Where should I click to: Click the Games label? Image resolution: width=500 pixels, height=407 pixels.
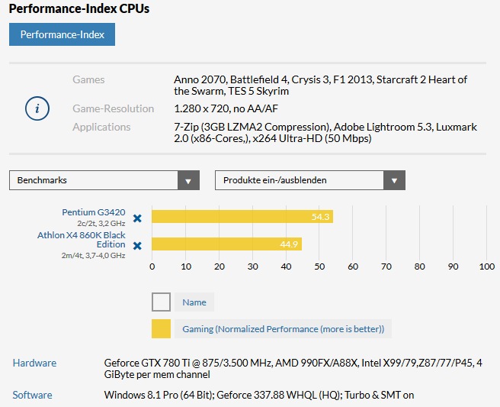coord(88,79)
